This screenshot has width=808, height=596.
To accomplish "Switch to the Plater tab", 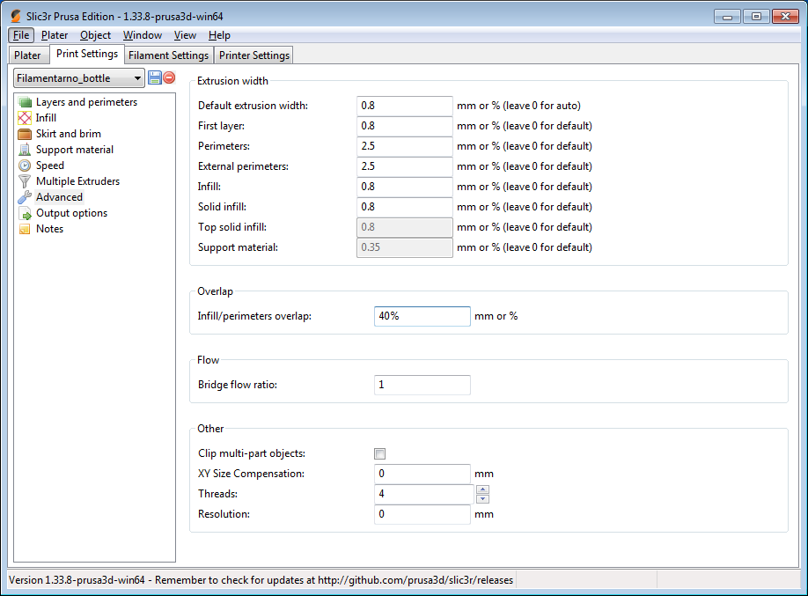I will pos(27,55).
